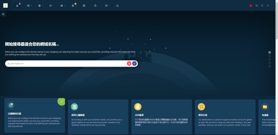Image resolution: width=278 pixels, height=135 pixels.
Task: Click the red cart button in search bar
Action: (x=129, y=63)
